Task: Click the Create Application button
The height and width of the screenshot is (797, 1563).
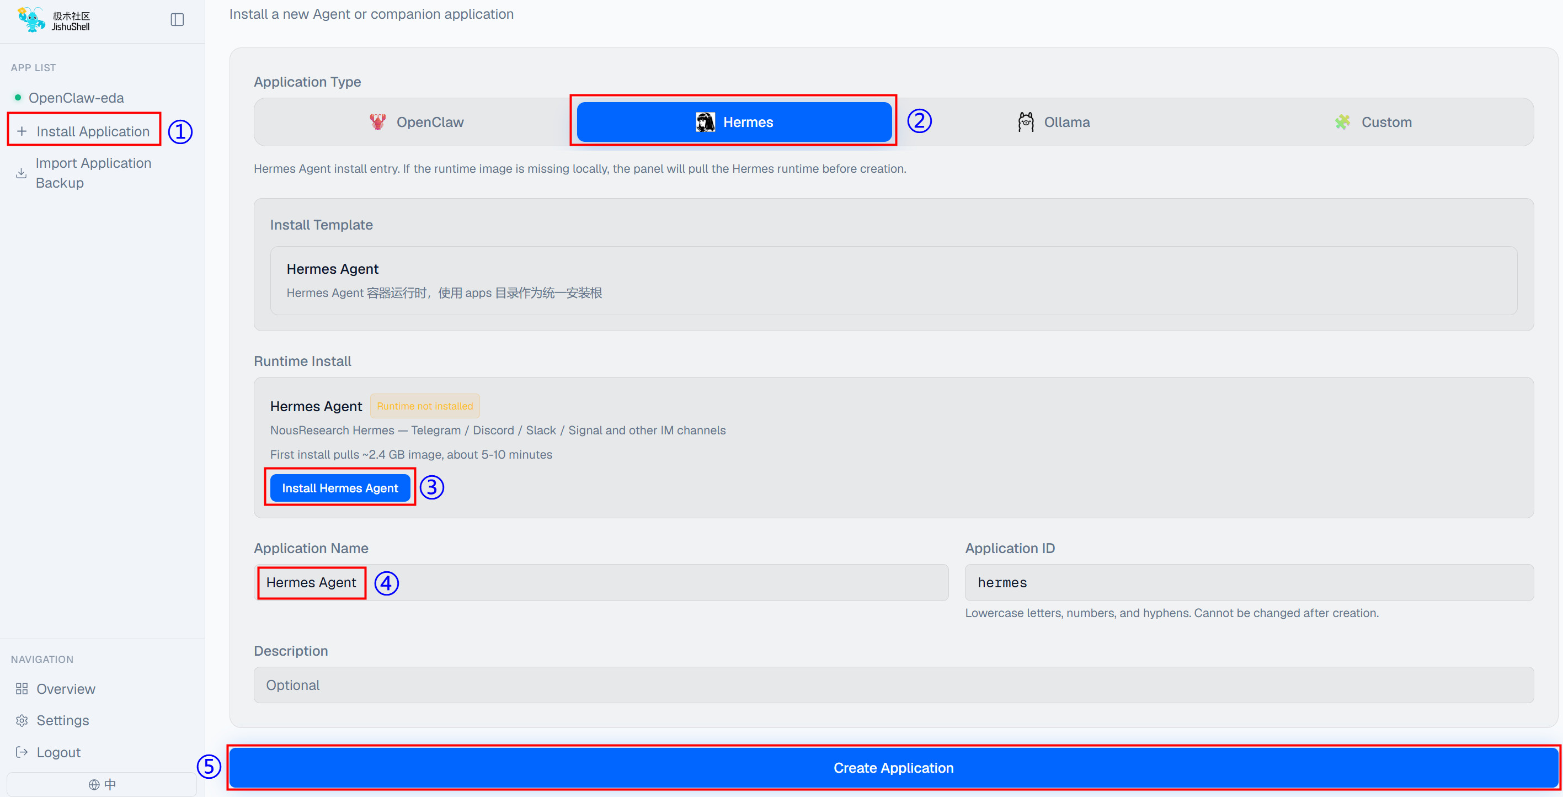Action: (893, 768)
